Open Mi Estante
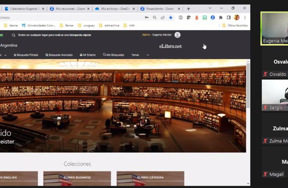Image resolution: width=288 pixels, height=188 pixels. pyautogui.click(x=87, y=55)
